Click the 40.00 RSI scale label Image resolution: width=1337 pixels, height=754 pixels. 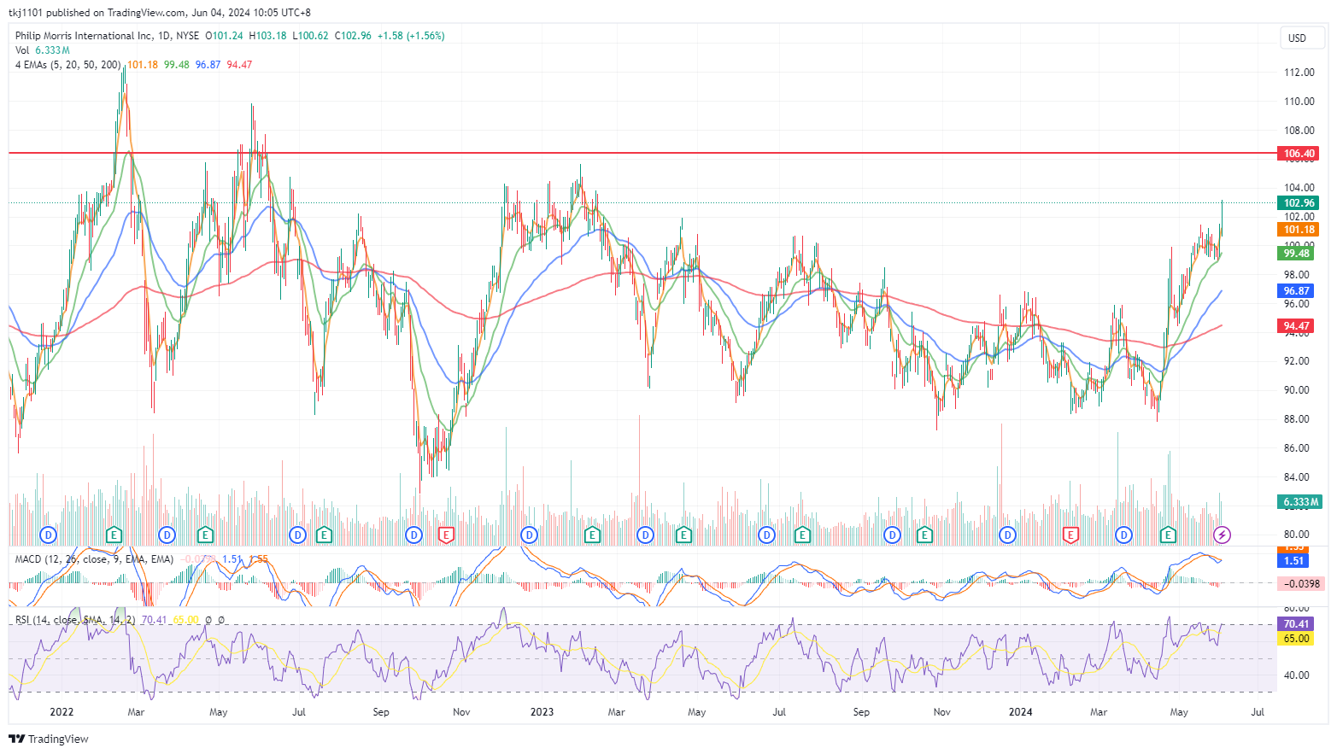pos(1297,675)
